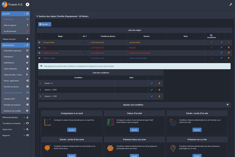The image size is (235, 157).
Task: Click the power icon next to adminFR
Action: (27, 14)
